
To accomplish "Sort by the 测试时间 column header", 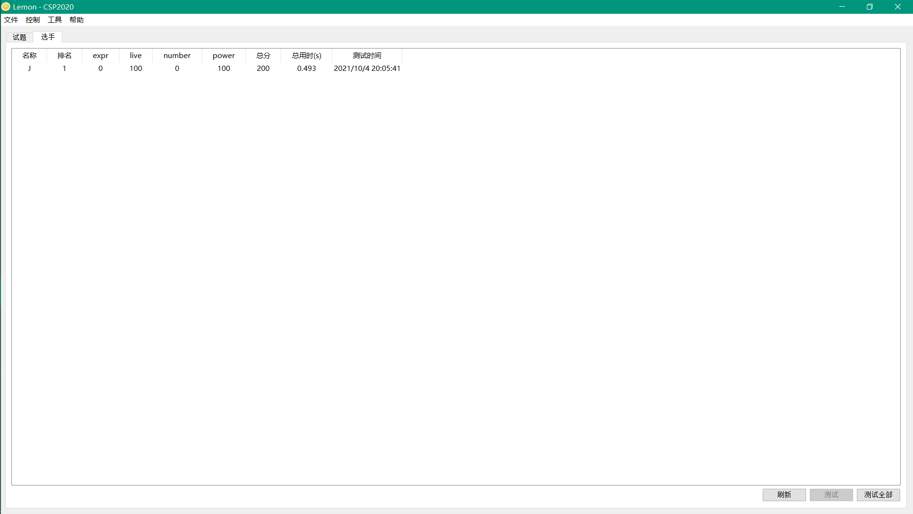I will (x=367, y=56).
